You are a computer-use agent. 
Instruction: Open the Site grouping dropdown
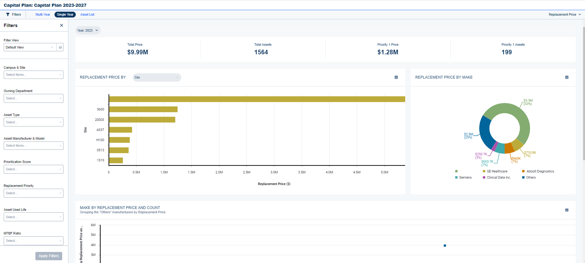click(x=157, y=77)
